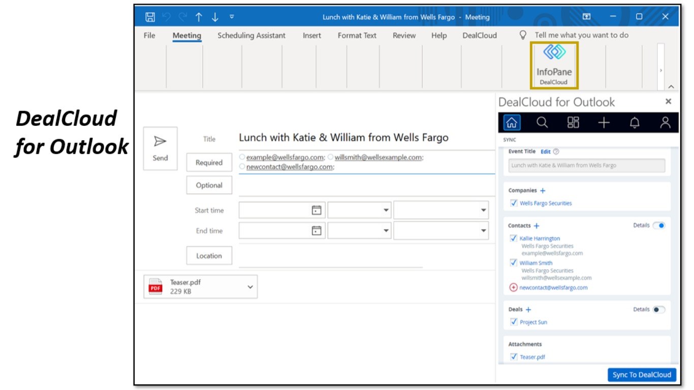Open the DealCloud pane dashboard grid icon

[x=573, y=122]
